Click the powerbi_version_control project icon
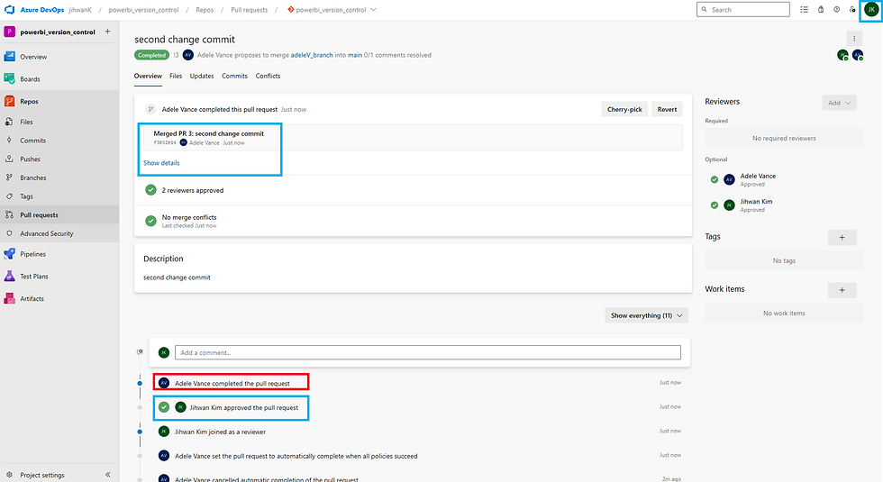883x482 pixels. [10, 32]
